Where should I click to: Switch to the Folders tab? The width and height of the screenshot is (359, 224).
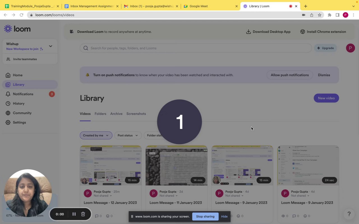click(x=100, y=114)
